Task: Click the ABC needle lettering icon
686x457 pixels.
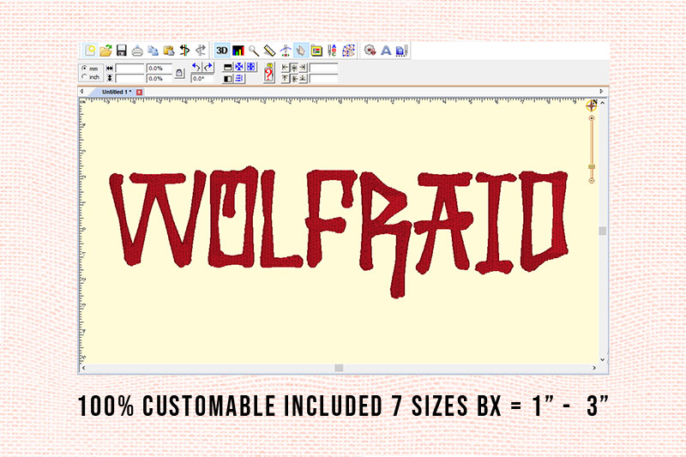Action: click(x=333, y=51)
